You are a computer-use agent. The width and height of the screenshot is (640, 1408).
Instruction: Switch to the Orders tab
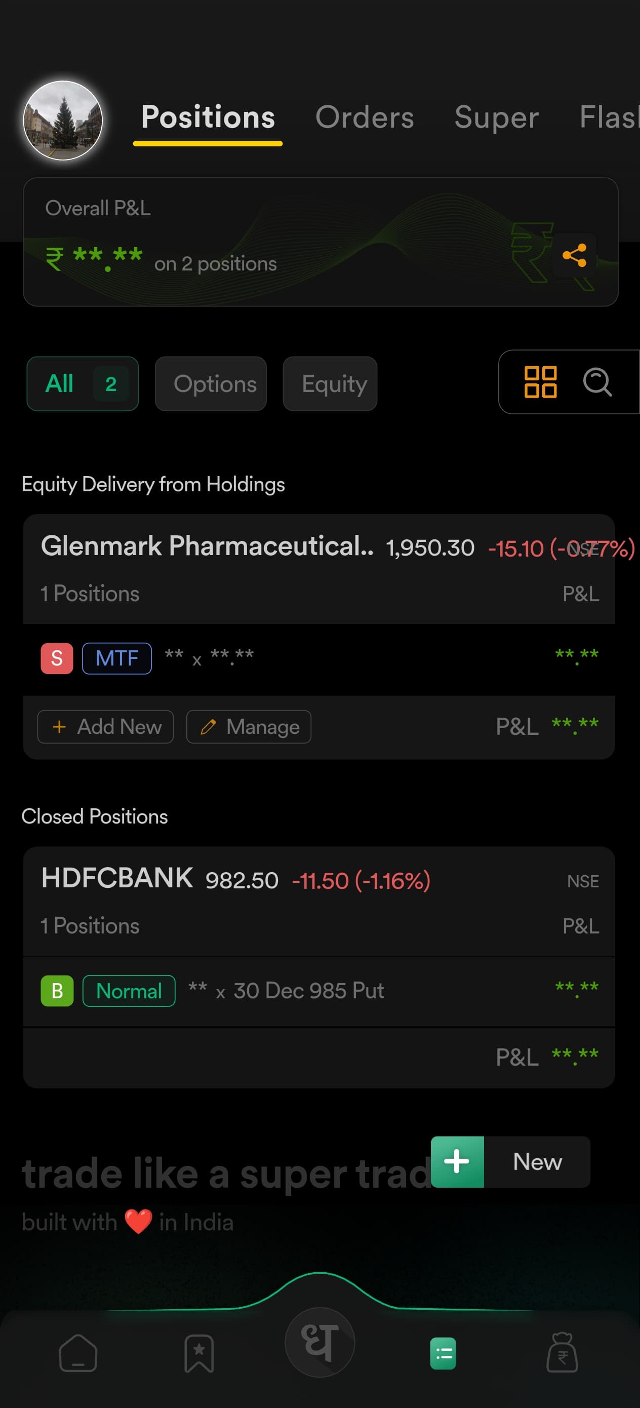coord(365,118)
